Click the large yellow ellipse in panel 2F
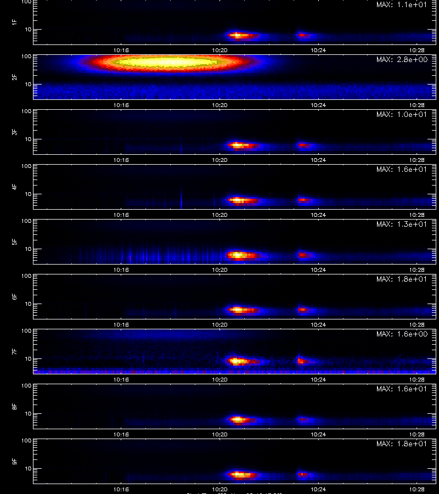The width and height of the screenshot is (439, 494). coord(167,61)
